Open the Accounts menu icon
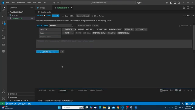The width and height of the screenshot is (195, 110). pos(3,91)
